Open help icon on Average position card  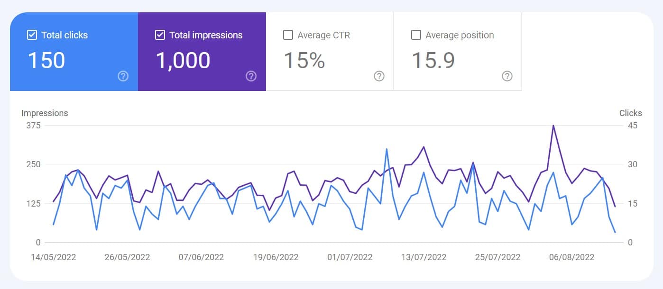(507, 76)
